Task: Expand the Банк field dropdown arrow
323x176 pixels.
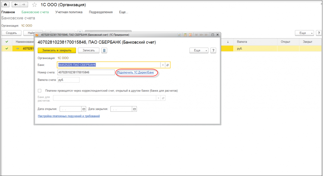Action: click(163, 65)
